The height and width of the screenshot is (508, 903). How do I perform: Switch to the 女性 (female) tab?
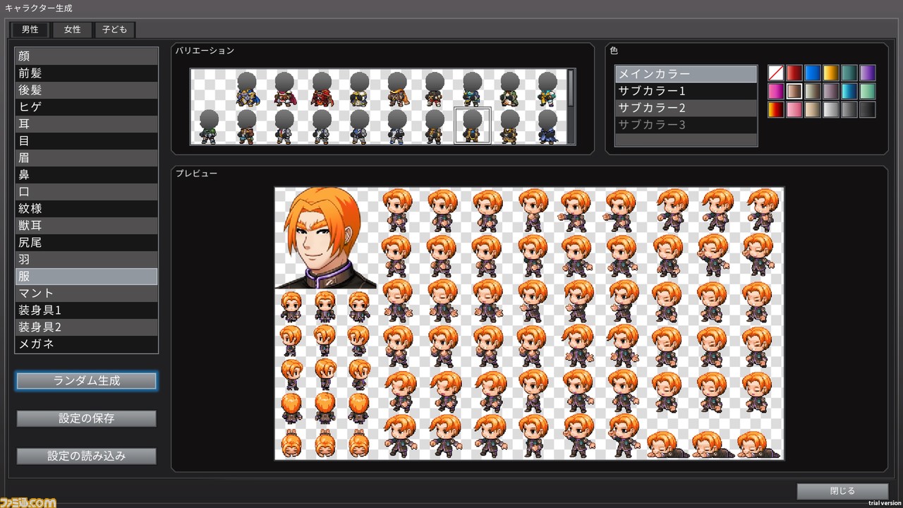pos(71,30)
